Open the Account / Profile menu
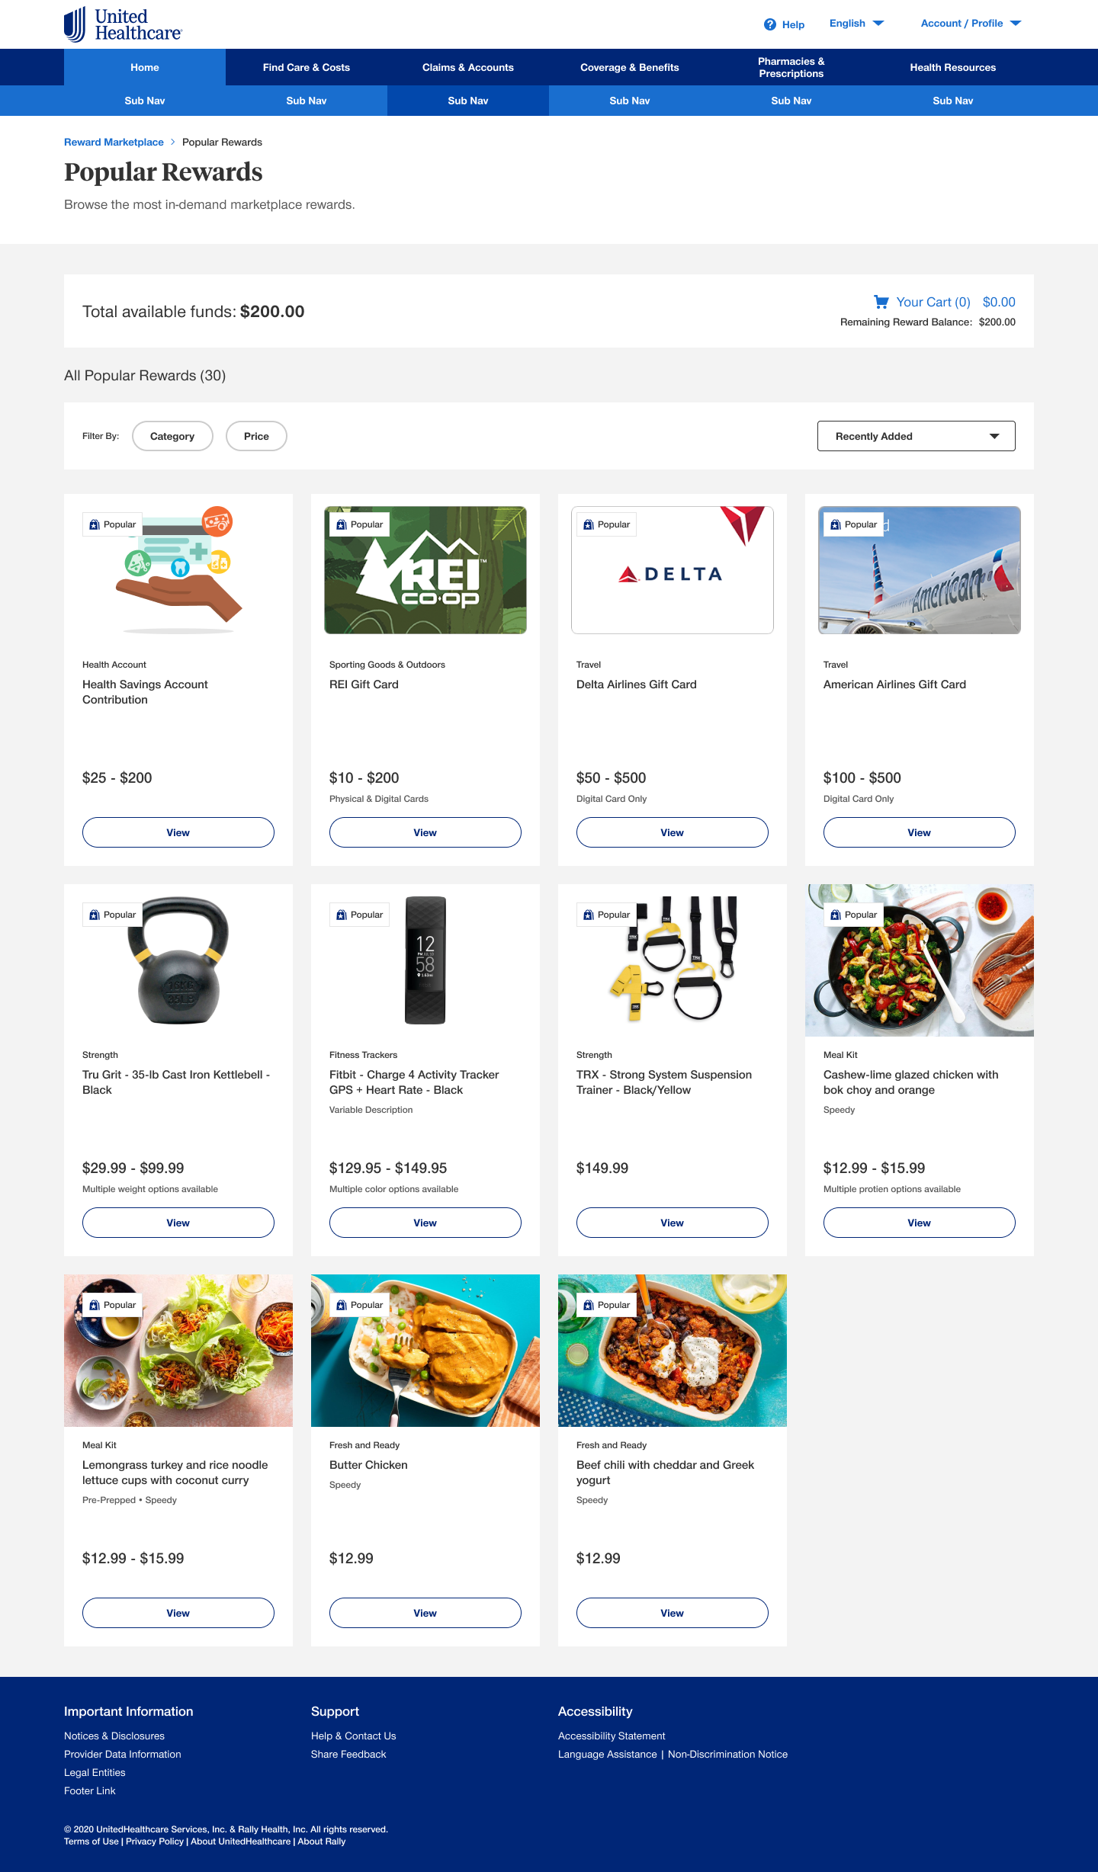The image size is (1098, 1872). pyautogui.click(x=971, y=24)
